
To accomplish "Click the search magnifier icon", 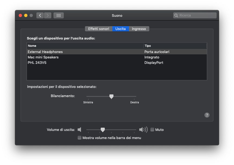I will click(x=176, y=15).
